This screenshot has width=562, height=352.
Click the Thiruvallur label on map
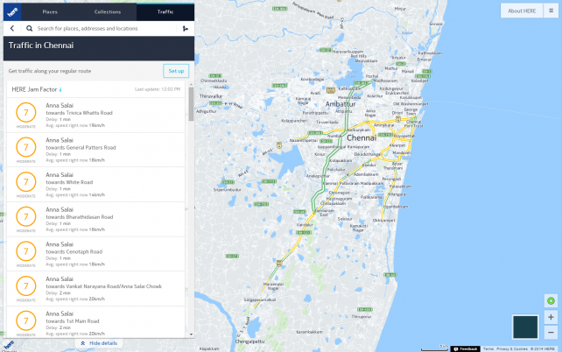point(211,96)
